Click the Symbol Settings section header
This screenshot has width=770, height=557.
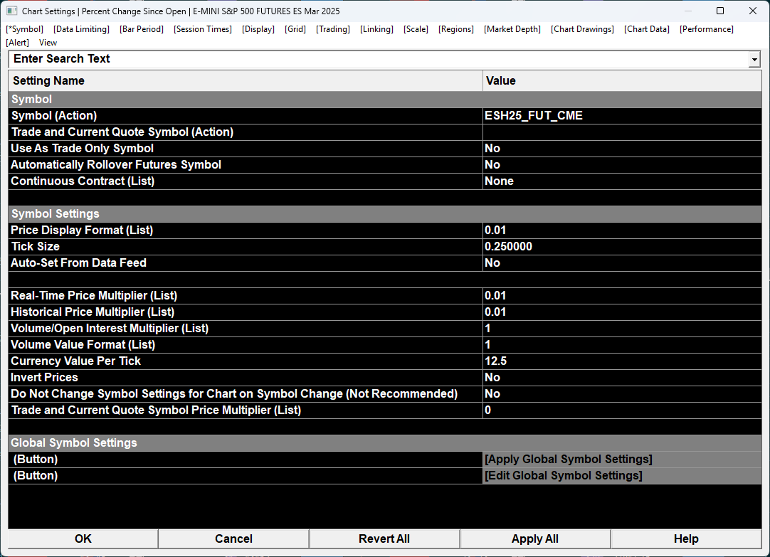tap(385, 214)
